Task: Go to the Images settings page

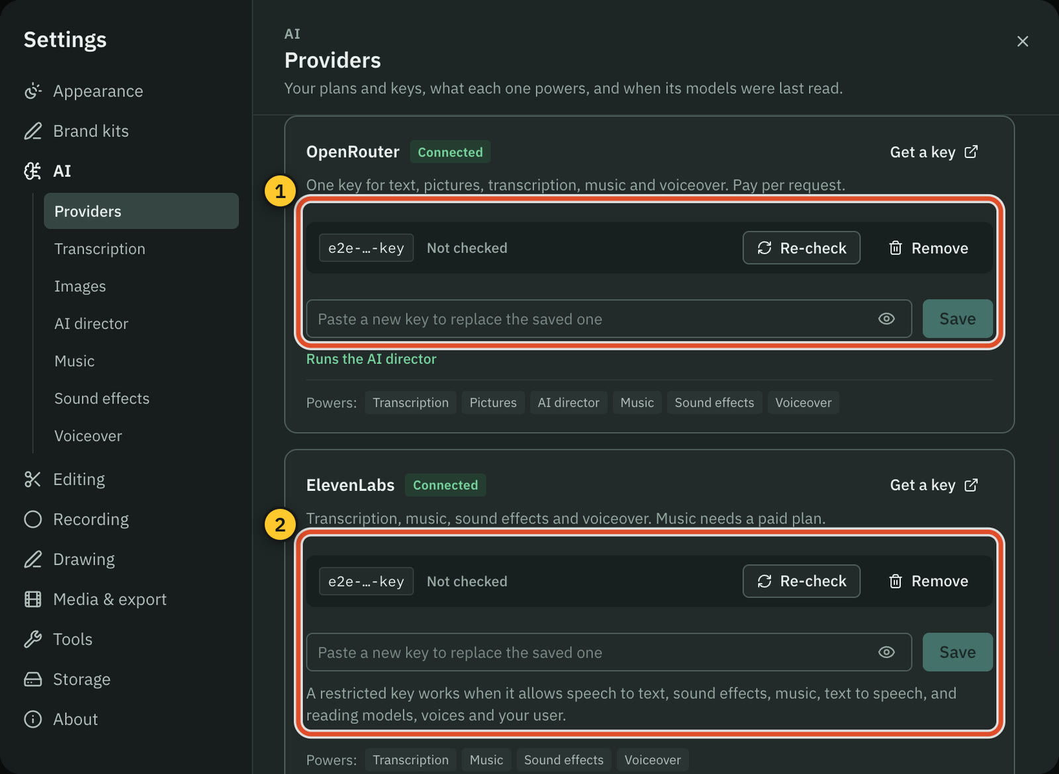Action: point(80,286)
